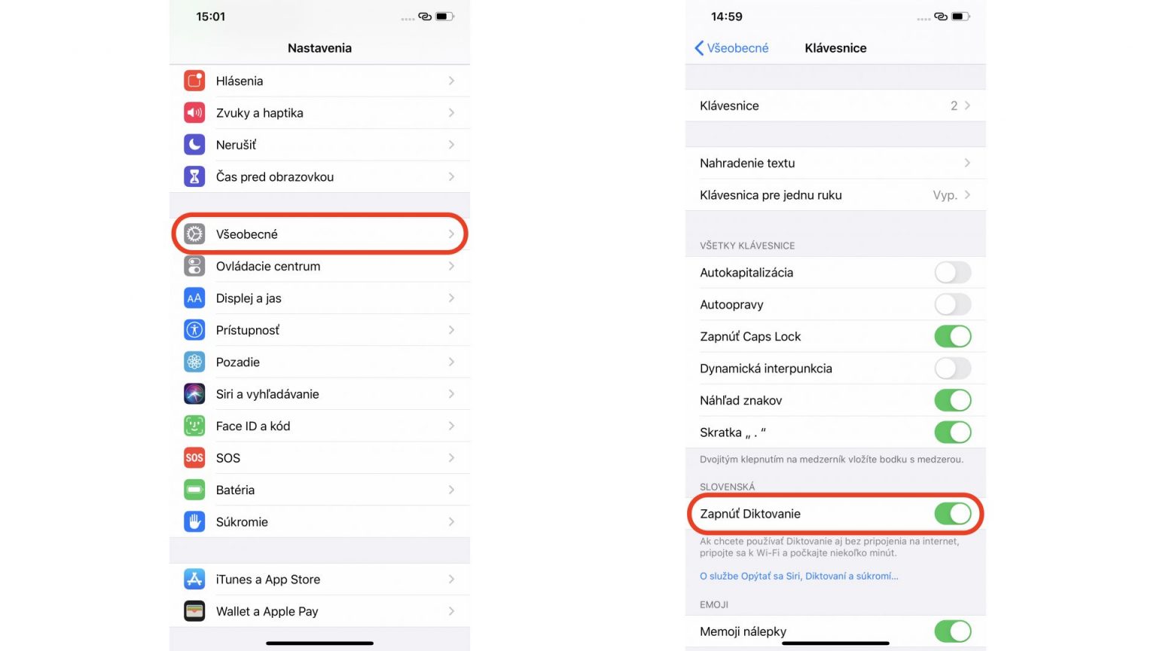Open the Batéria settings row
1157x651 pixels.
coord(319,490)
